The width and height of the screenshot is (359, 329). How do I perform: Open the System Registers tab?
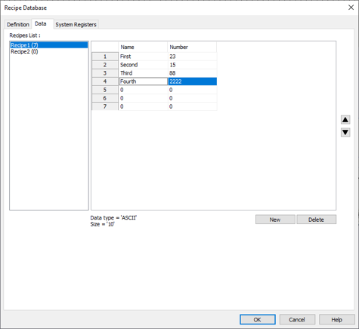(76, 24)
